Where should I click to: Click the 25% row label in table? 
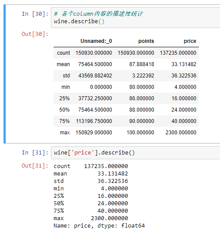click(x=65, y=98)
